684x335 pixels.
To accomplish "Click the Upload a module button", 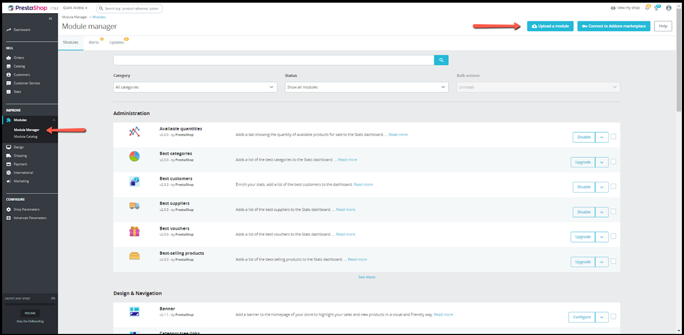I will coord(550,26).
